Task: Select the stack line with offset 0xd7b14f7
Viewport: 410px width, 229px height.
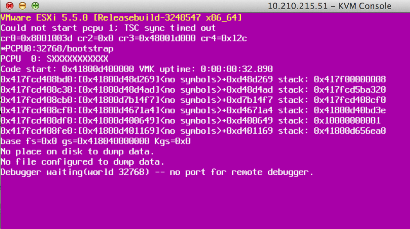Action: [193, 100]
